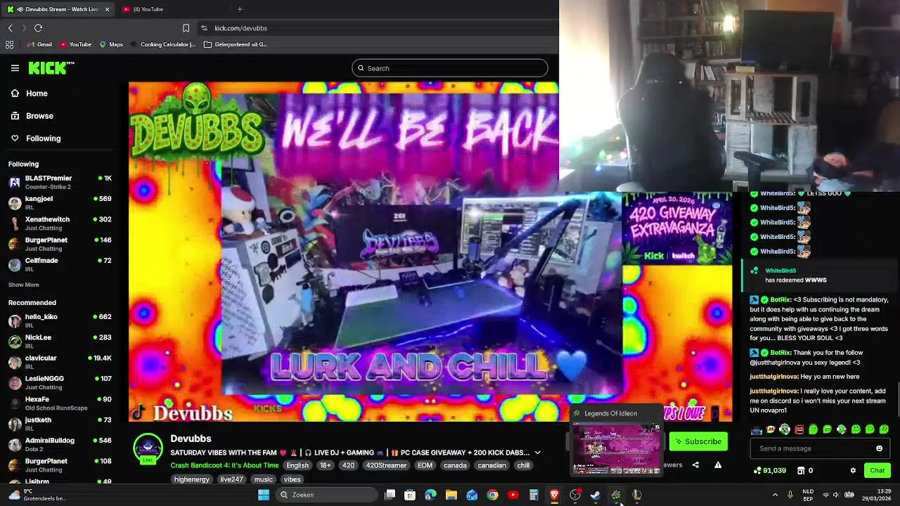Open the emoji picker in chat input
The width and height of the screenshot is (900, 506).
(x=879, y=448)
